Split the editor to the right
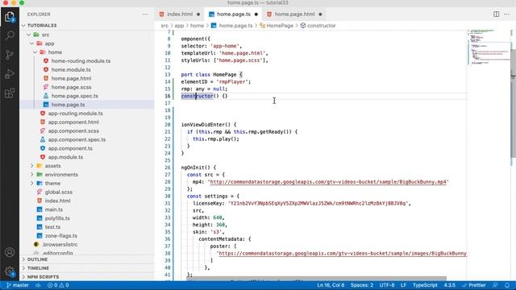Screen dimensions: 516x290 tap(497, 14)
